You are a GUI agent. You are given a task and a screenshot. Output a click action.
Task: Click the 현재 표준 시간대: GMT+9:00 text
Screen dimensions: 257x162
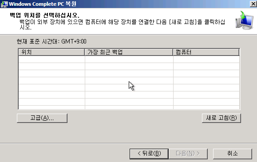[51, 41]
